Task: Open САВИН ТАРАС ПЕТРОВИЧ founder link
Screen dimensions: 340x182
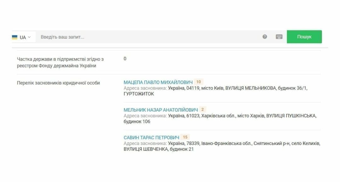Action: (x=151, y=138)
